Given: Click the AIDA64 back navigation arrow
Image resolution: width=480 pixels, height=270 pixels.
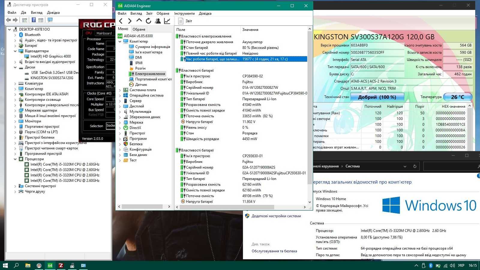Looking at the screenshot, I should (x=121, y=21).
